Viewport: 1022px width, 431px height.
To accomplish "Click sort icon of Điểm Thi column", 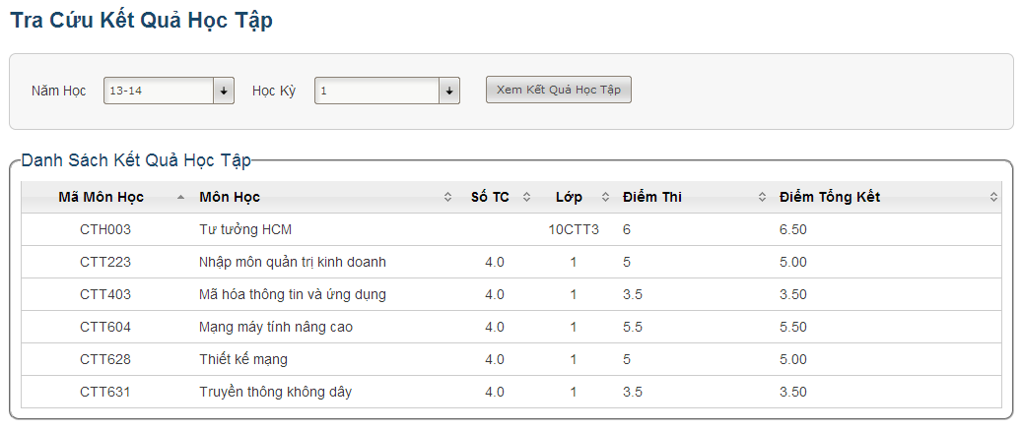I will (762, 197).
